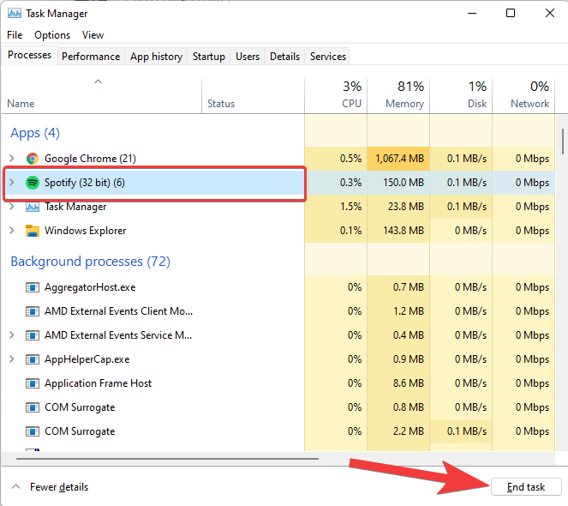568x506 pixels.
Task: Click the Task Manager title bar icon
Action: pyautogui.click(x=15, y=14)
